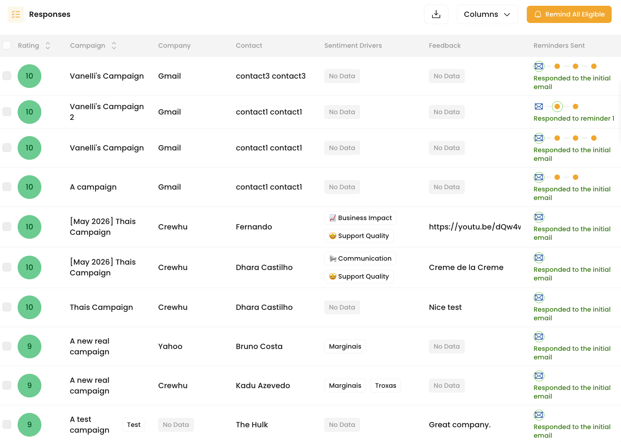Click third reminder dot in contact3 contact3 row

coord(594,66)
